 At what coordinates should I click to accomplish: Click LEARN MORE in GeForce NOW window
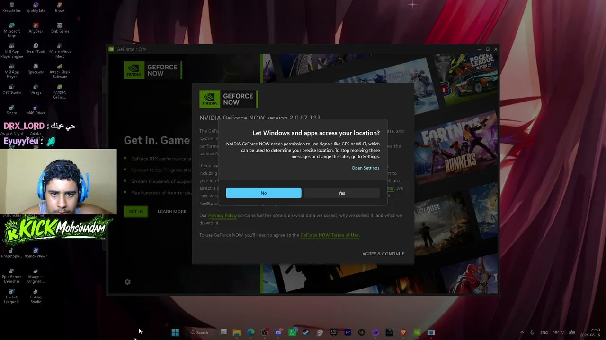(x=172, y=212)
